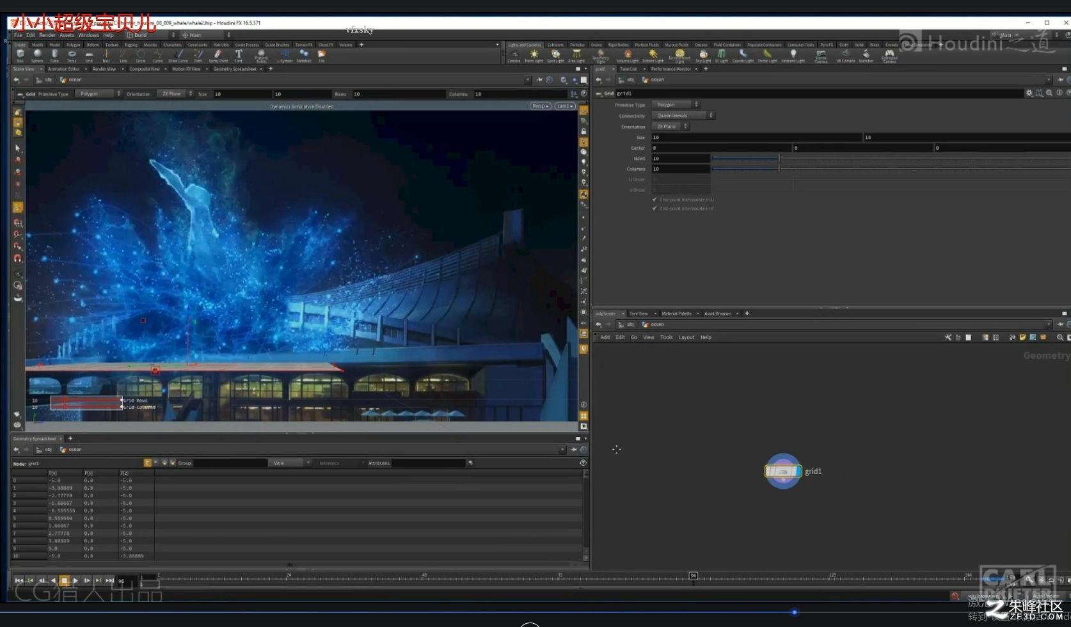Open viewport toolbar Primitive Type Polygon dropdown
1071x627 pixels.
tap(99, 93)
